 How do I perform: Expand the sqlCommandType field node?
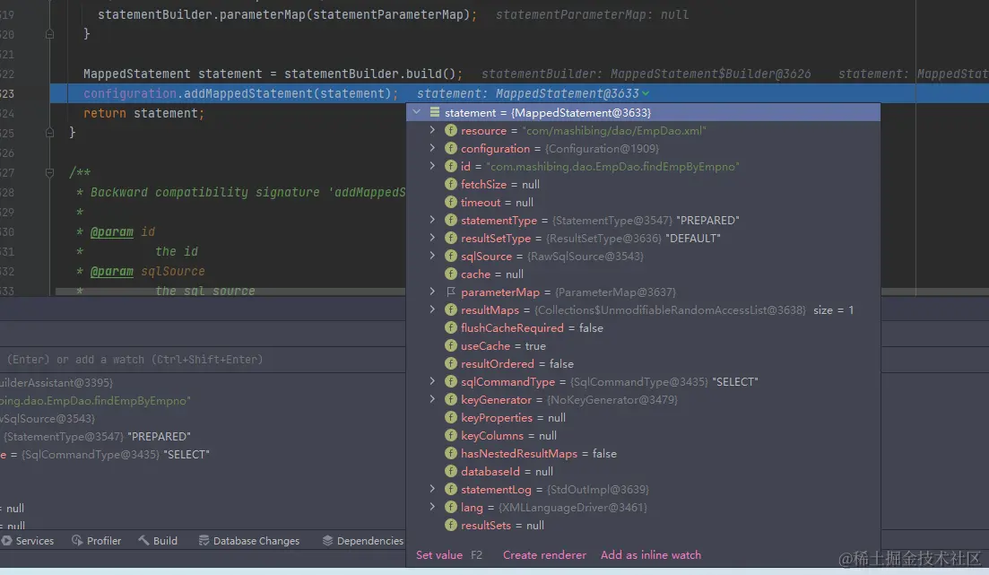432,381
